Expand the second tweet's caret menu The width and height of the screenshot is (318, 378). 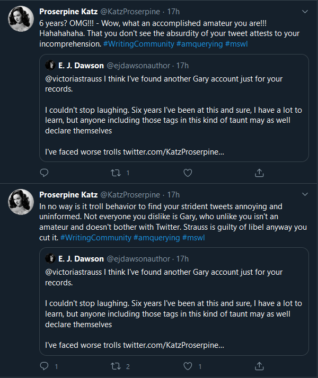(x=305, y=194)
